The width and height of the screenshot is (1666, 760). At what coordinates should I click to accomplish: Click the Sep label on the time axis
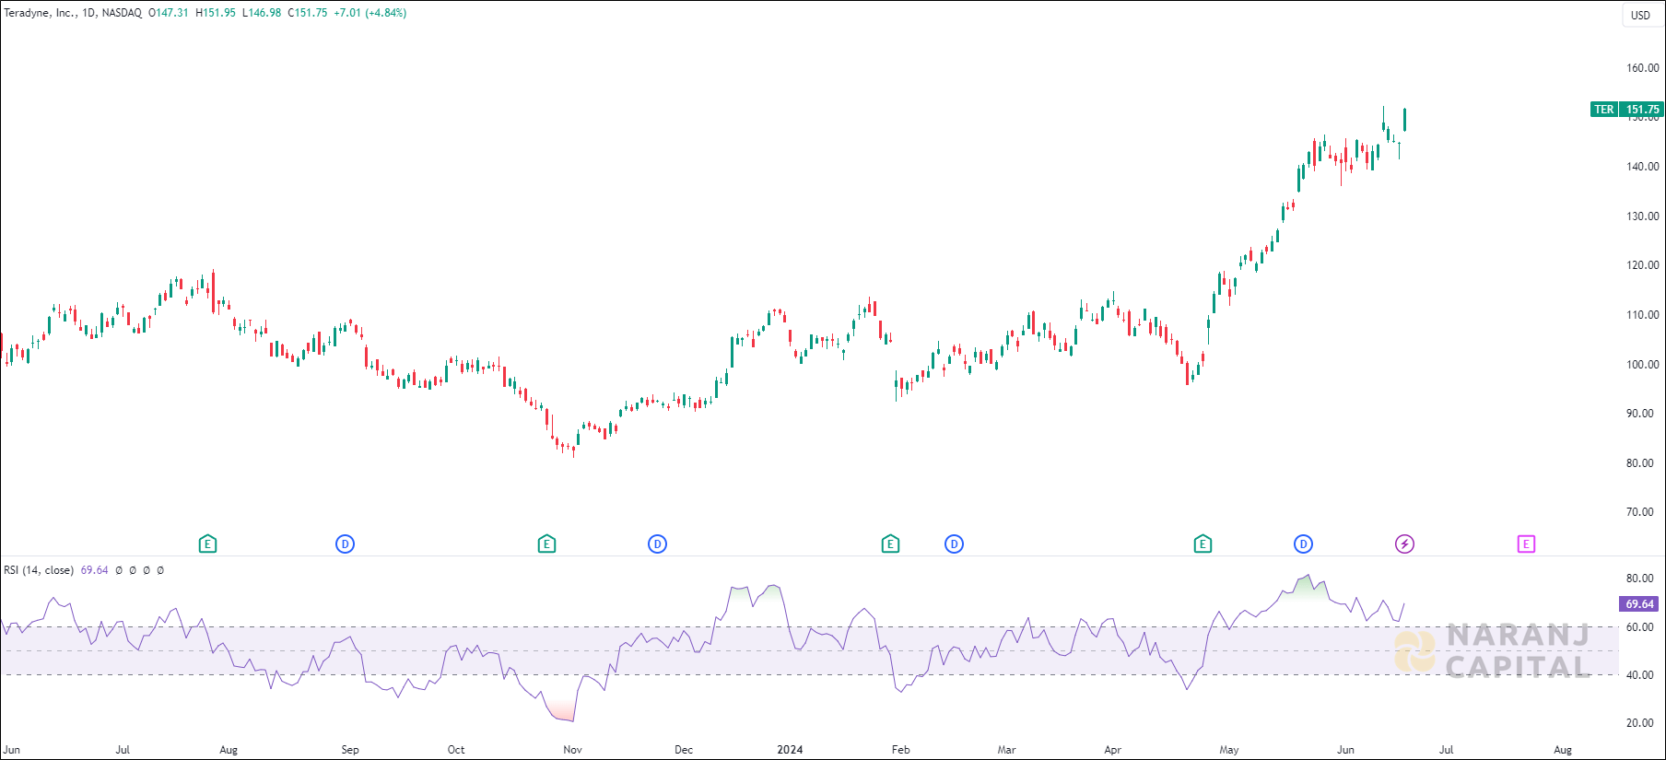point(350,750)
